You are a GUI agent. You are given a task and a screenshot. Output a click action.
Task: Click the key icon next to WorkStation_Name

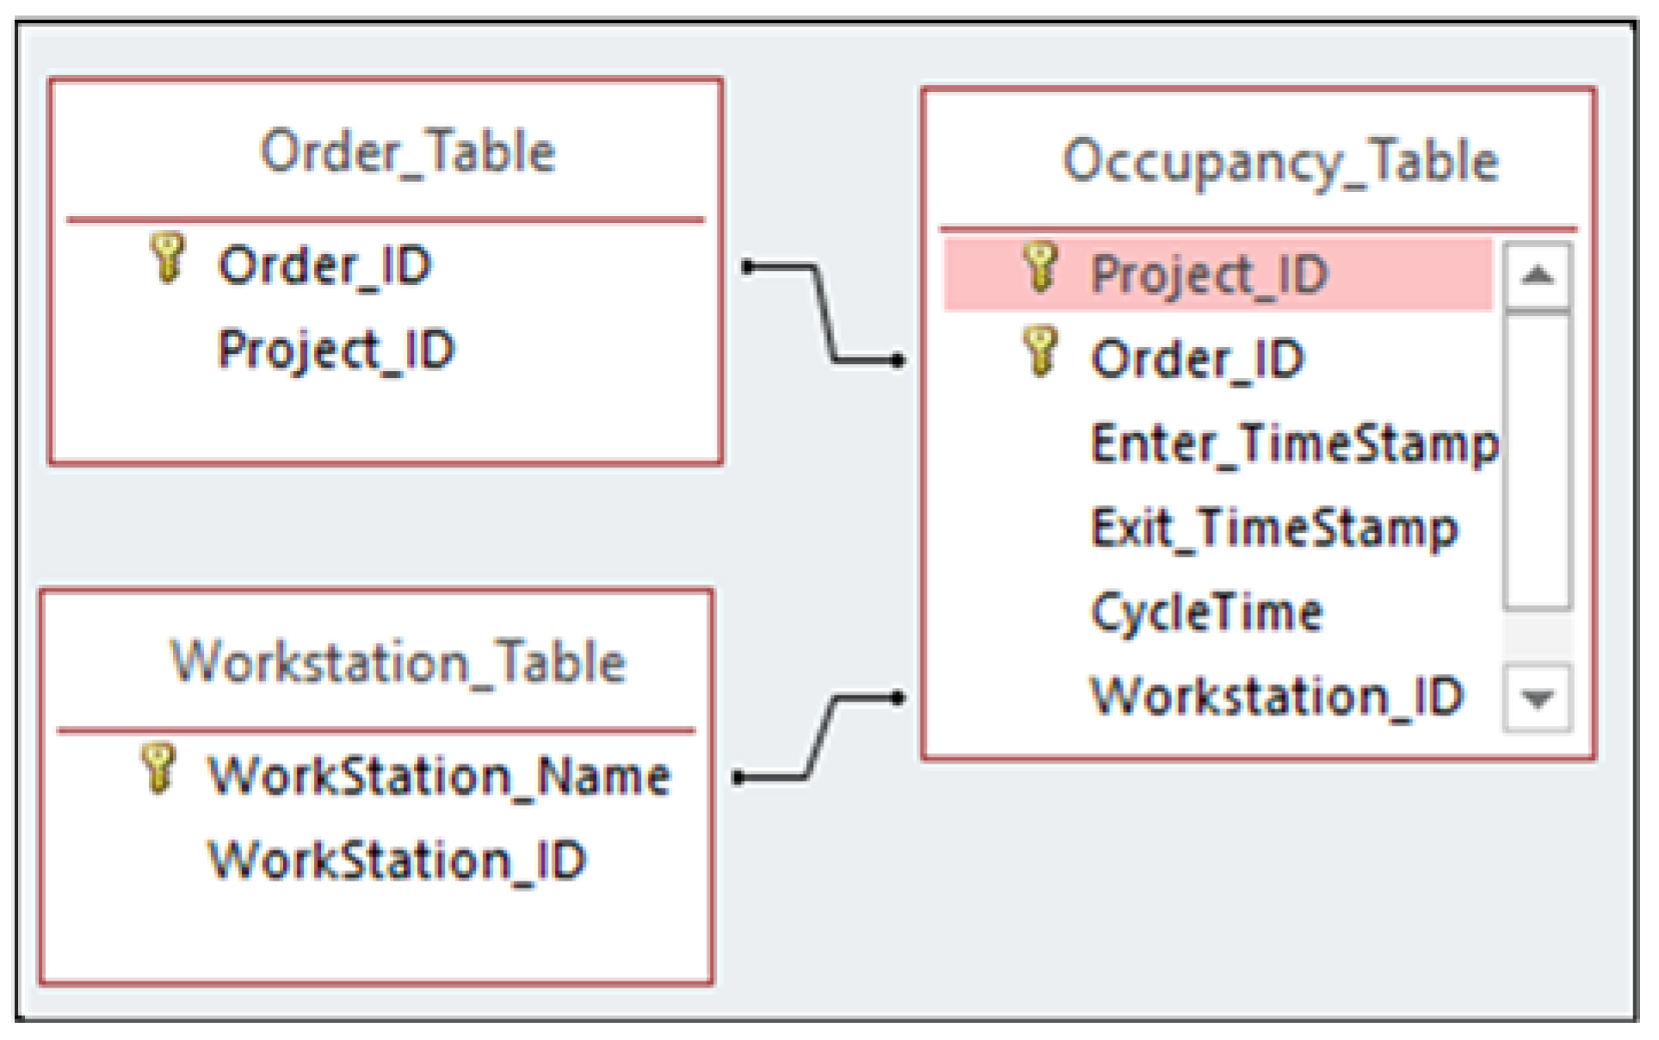(x=158, y=768)
